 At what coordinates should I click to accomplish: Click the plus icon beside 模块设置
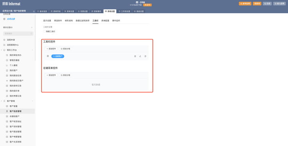point(32,28)
